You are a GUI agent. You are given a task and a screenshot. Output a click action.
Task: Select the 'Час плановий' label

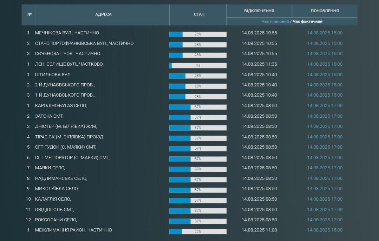click(275, 21)
